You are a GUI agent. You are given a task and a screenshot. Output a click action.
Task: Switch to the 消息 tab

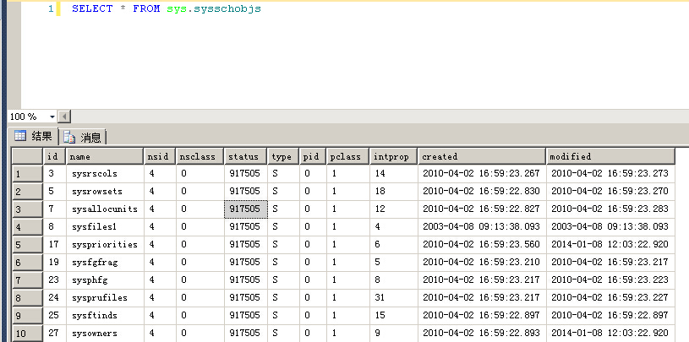[82, 138]
